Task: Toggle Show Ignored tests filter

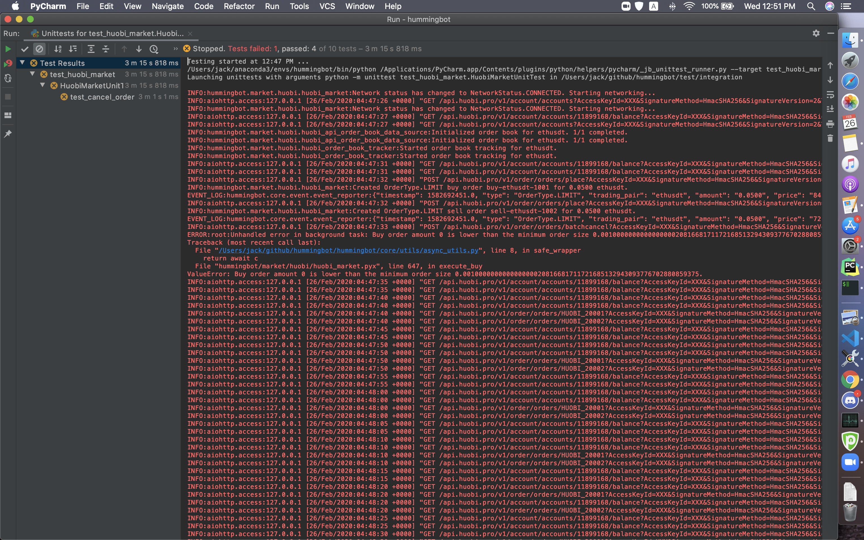Action: [x=39, y=49]
